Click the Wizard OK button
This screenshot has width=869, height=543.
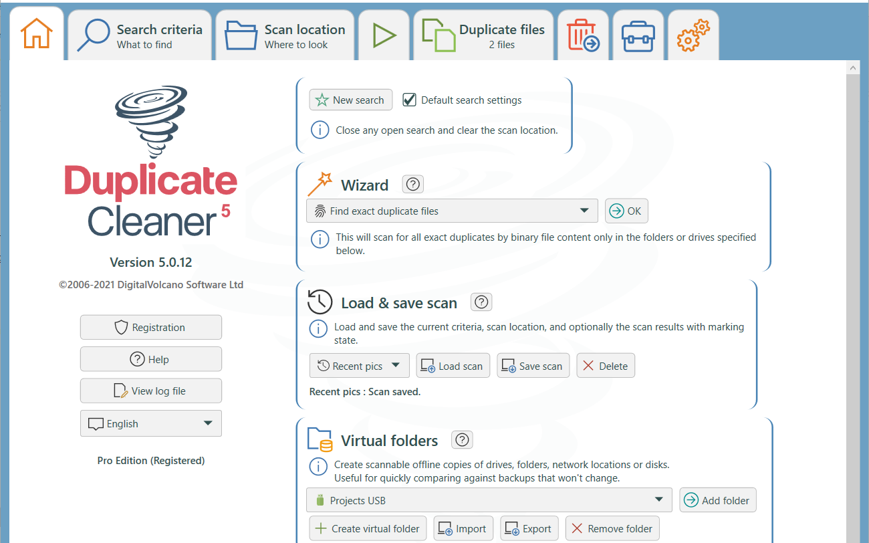coord(626,211)
